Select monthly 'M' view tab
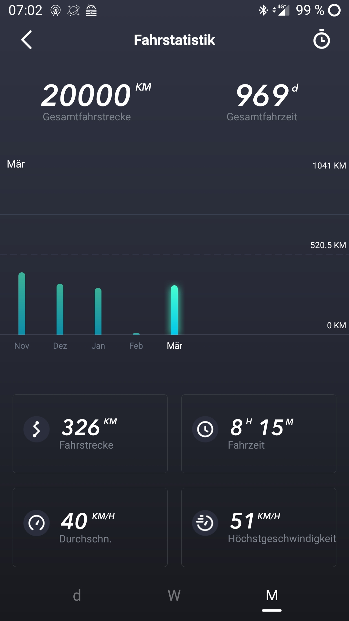The image size is (349, 621). 272,595
